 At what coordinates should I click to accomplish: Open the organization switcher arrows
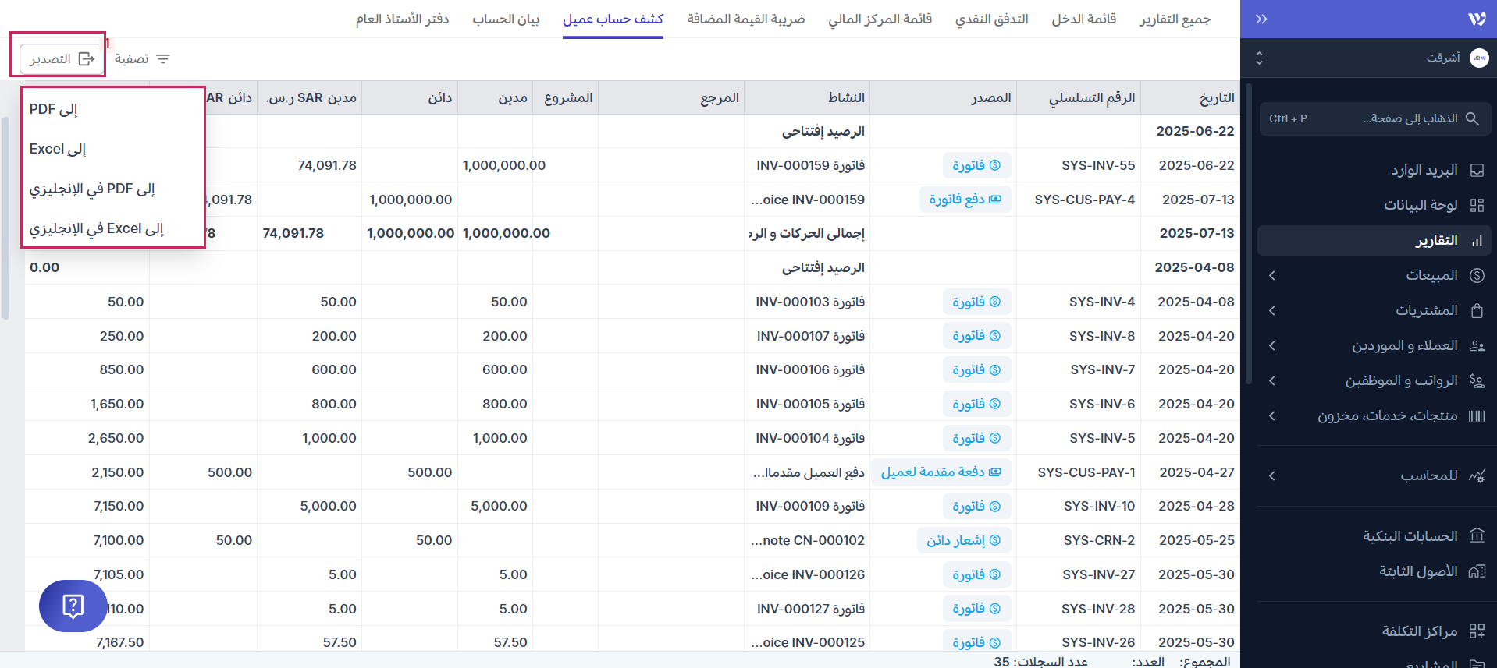[x=1259, y=58]
